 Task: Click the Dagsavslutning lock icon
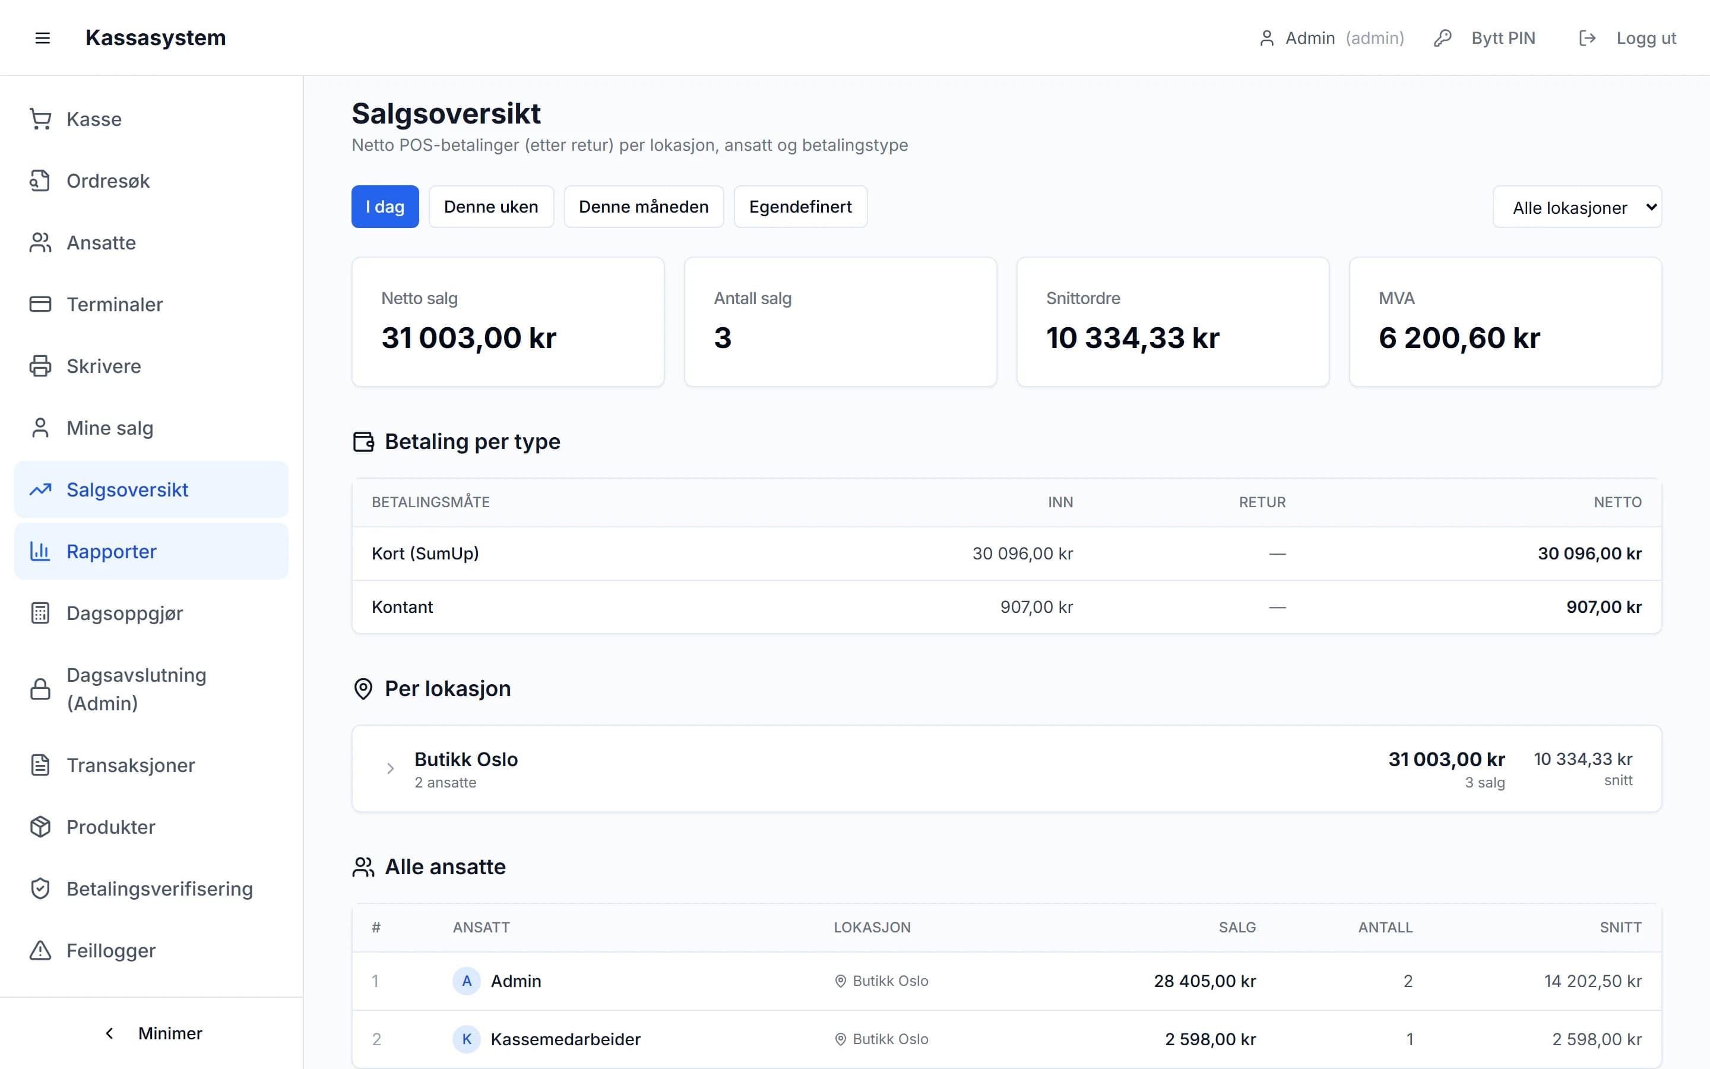pos(40,690)
